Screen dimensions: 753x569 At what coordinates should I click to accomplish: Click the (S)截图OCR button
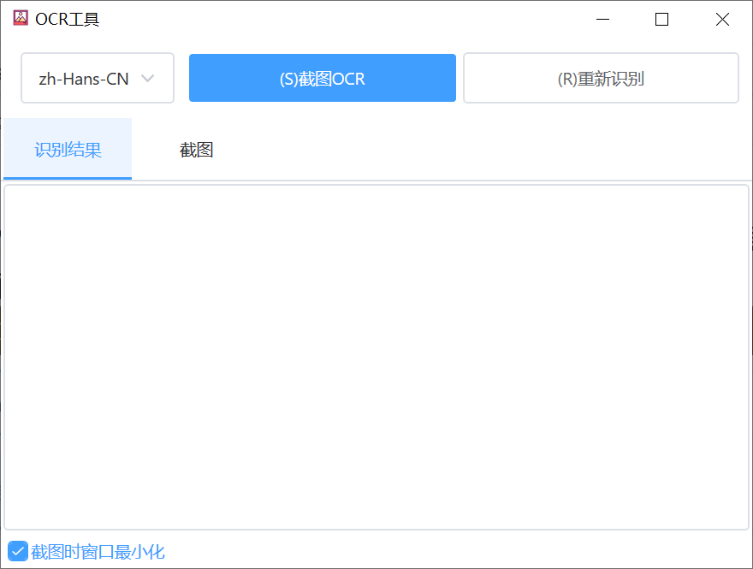coord(323,78)
